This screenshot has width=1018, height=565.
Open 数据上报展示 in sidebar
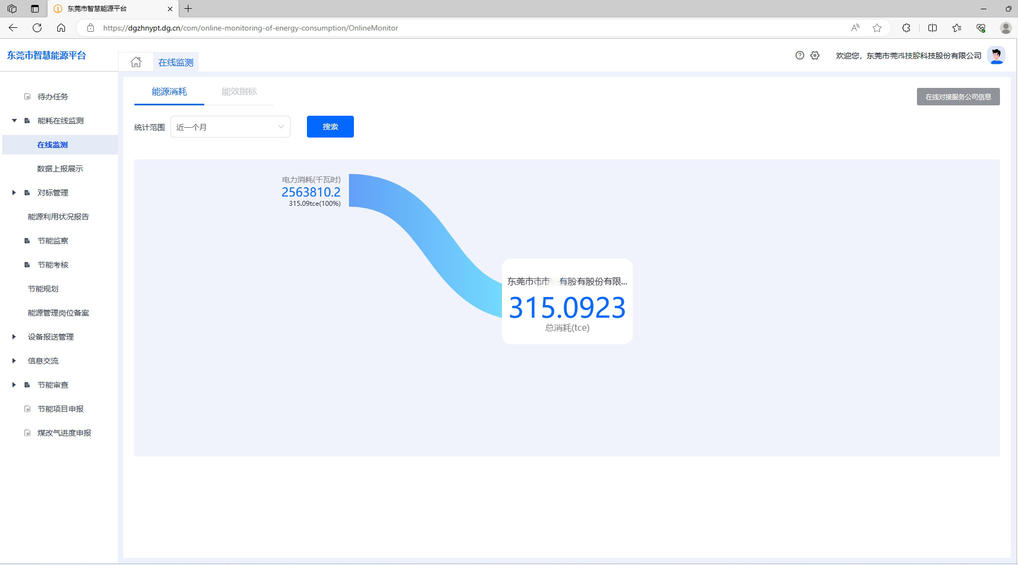60,169
